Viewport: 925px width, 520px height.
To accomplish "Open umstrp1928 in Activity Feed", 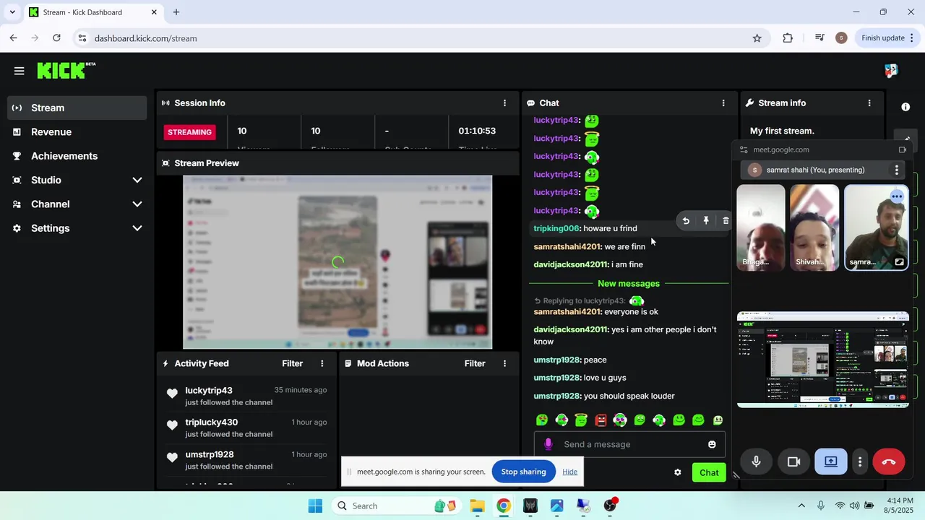I will pyautogui.click(x=210, y=454).
